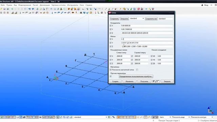Click the orange sheet icon left of Сетка dialog
Viewport: 217px width, 122px height.
[x=91, y=13]
